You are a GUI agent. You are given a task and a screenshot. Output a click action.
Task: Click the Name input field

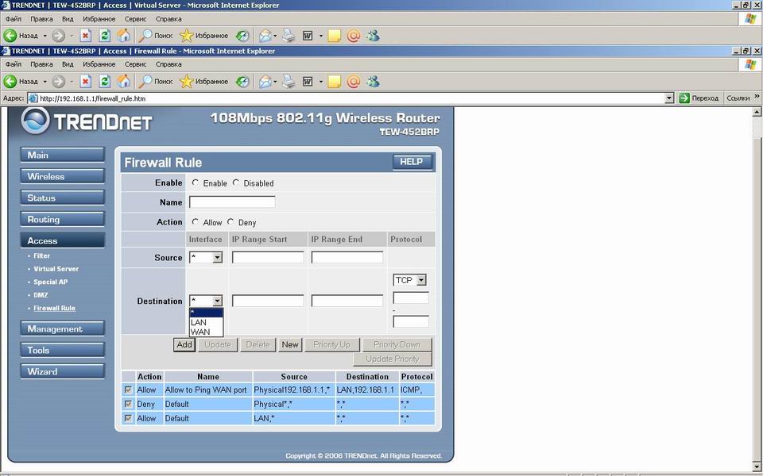tap(232, 202)
